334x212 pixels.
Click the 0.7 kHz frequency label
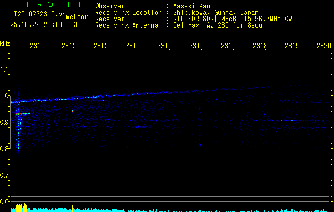point(4,175)
